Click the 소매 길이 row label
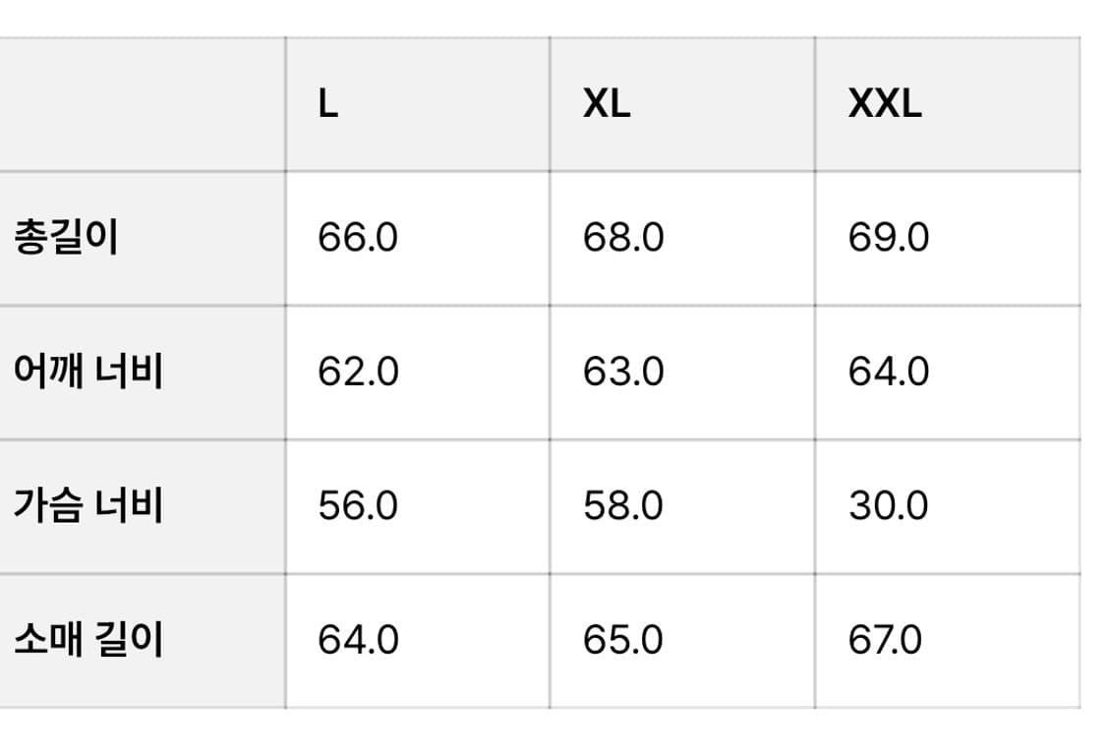Screen dimensions: 1106x753 (88, 640)
